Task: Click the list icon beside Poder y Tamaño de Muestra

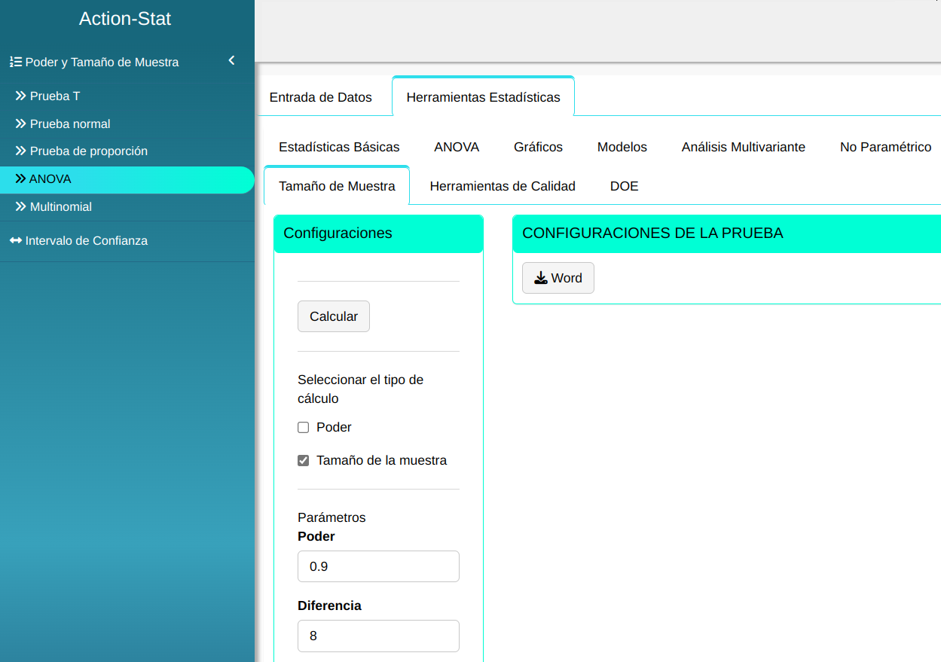Action: (x=15, y=63)
